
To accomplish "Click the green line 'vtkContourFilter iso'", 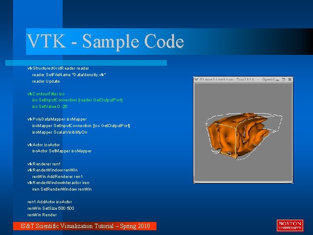I will 46,94.
